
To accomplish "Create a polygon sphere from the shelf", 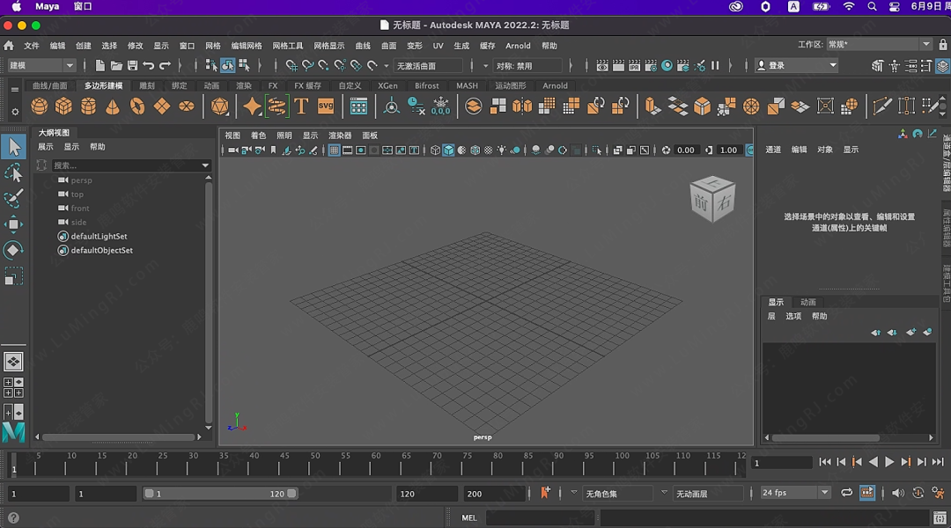I will pyautogui.click(x=40, y=106).
